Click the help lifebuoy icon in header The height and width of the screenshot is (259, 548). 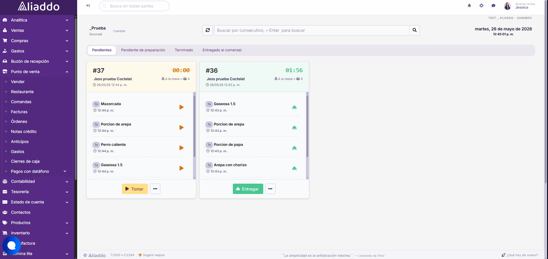(x=481, y=5)
